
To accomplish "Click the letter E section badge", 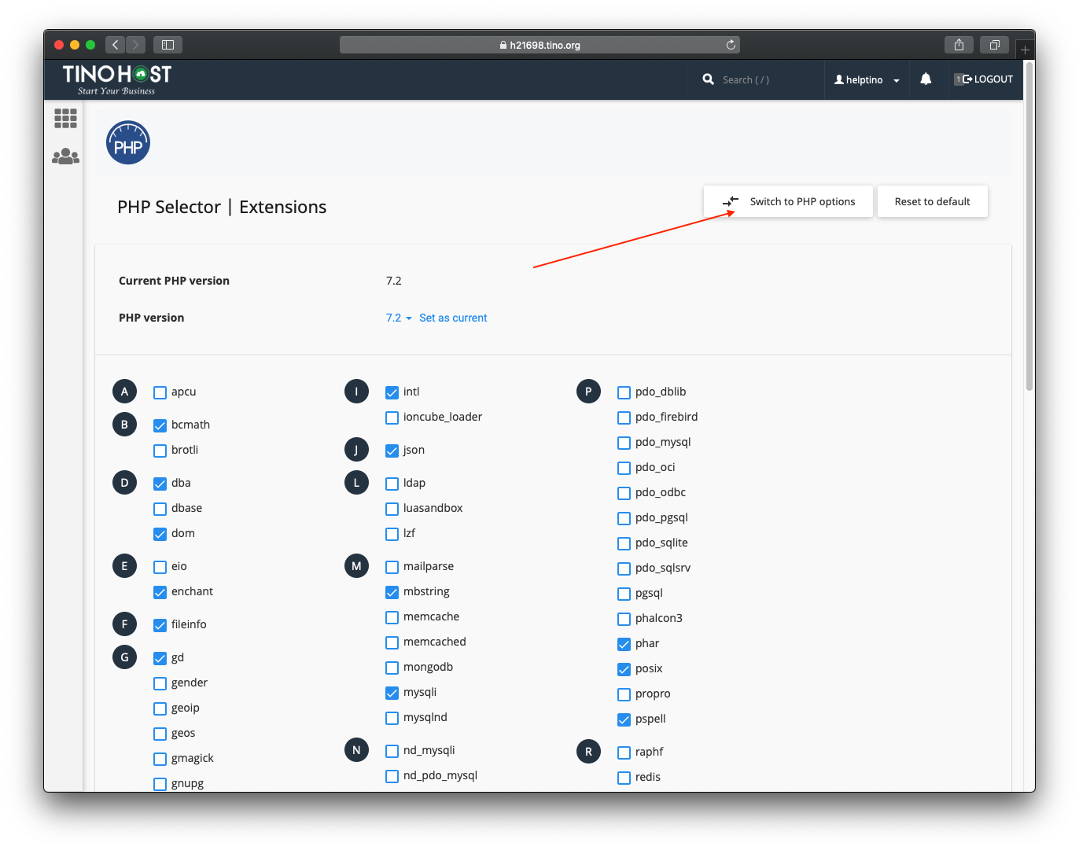I will click(x=124, y=566).
